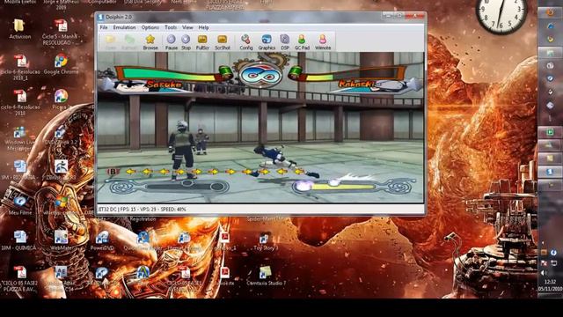This screenshot has width=563, height=317.
Task: Select the Adobe After Effects CS4 shortcut
Action: [61, 278]
